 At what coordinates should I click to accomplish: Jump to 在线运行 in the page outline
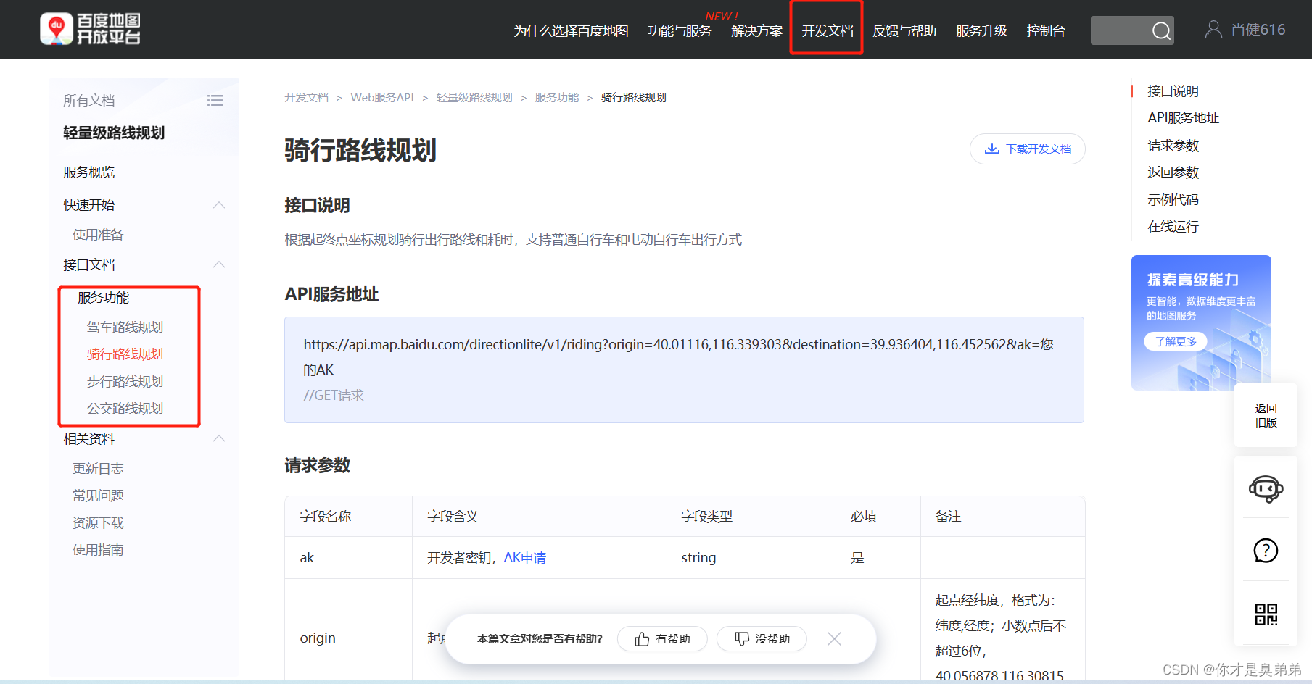pos(1173,226)
